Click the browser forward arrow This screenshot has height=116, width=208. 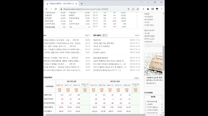51,9
